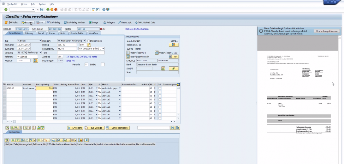The image size is (344, 164).
Task: Click the orange Exit icon
Action: [x=52, y=9]
